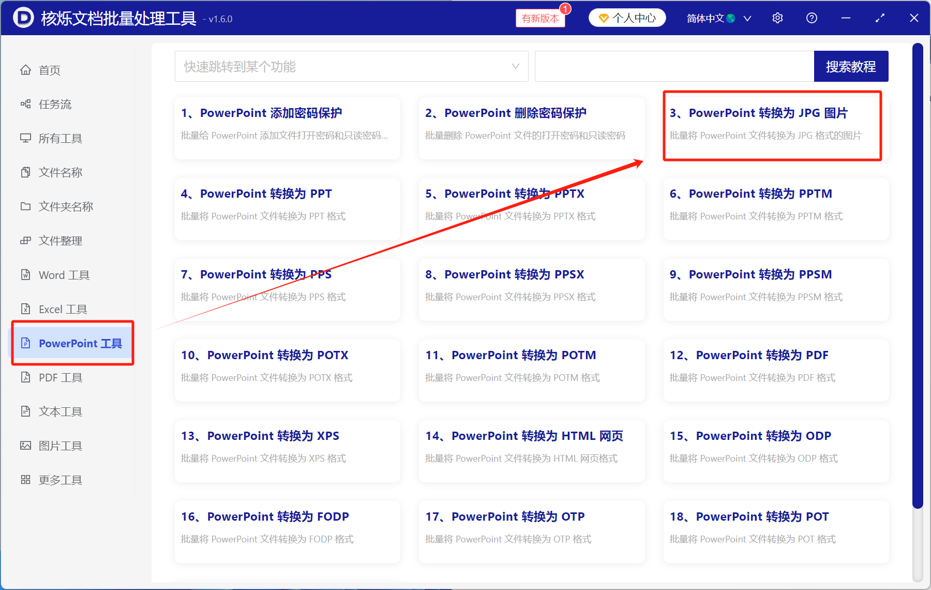Screen dimensions: 931x590
Task: Click the workflow icon beside 任务流
Action: tap(25, 104)
